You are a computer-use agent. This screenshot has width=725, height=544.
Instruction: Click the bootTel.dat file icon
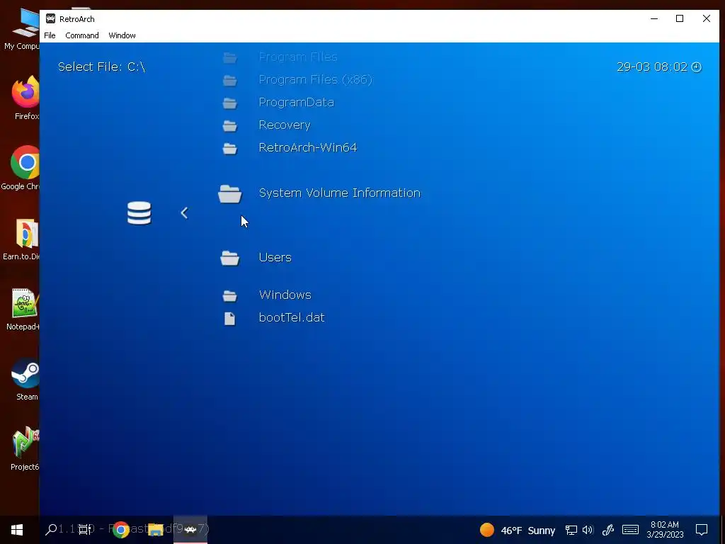[x=230, y=318]
